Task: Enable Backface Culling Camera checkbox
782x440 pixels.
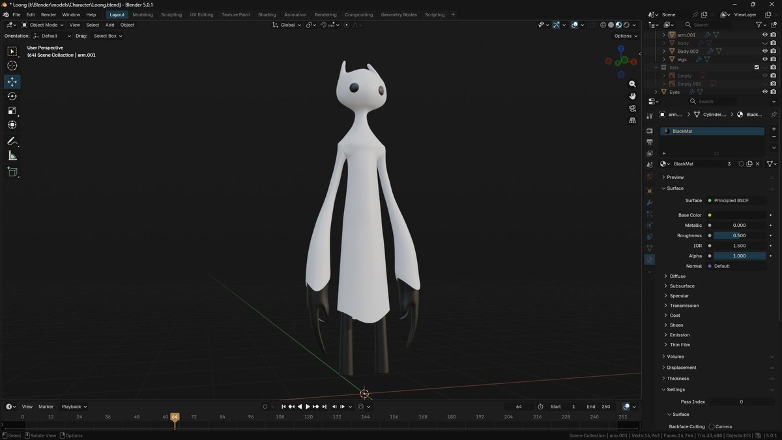Action: 712,426
